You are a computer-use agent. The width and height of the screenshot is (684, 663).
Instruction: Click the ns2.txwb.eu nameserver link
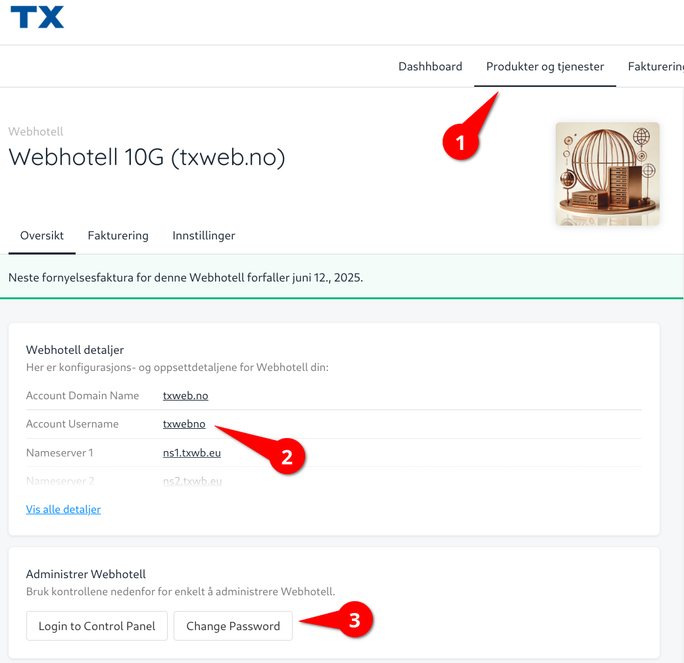[192, 481]
